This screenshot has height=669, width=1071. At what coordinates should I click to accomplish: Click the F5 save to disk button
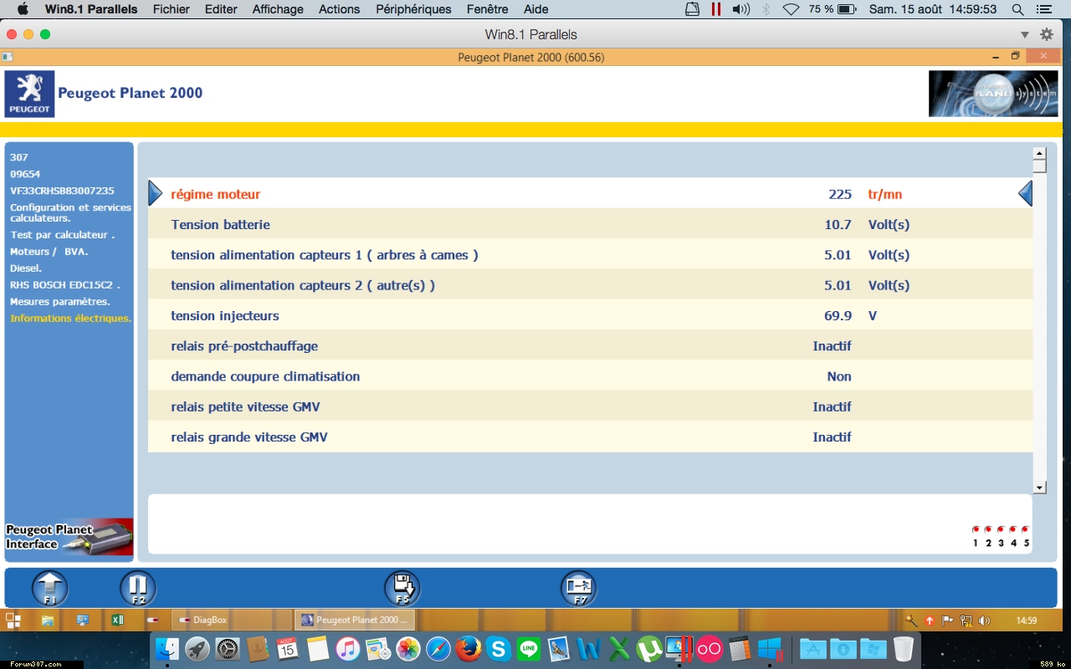pos(402,588)
